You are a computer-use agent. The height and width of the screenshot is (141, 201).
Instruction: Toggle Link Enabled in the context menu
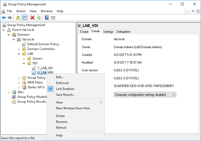click(65, 89)
